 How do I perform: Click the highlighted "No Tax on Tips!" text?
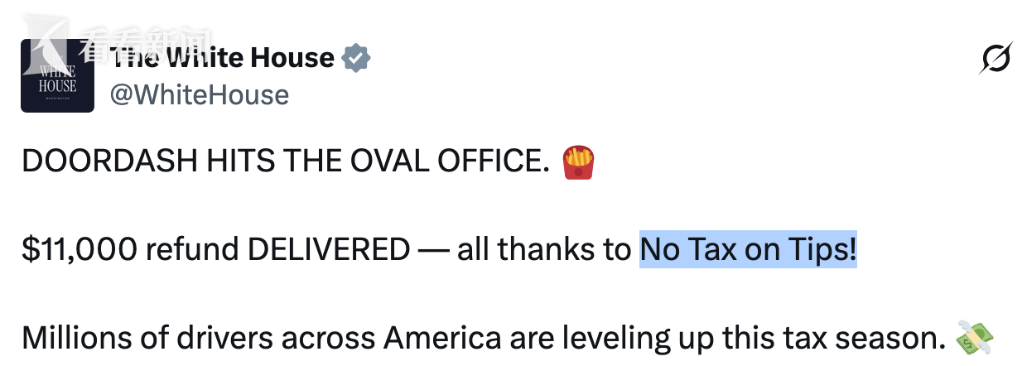point(748,249)
